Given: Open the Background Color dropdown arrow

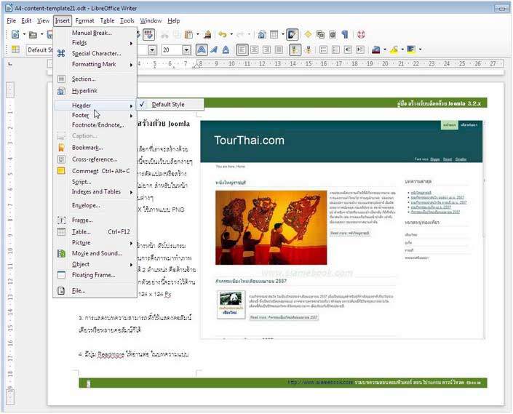Looking at the screenshot, I should (x=420, y=49).
